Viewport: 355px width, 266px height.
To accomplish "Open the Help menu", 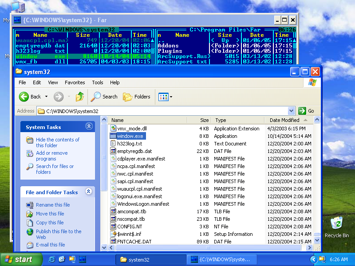I will pyautogui.click(x=115, y=82).
